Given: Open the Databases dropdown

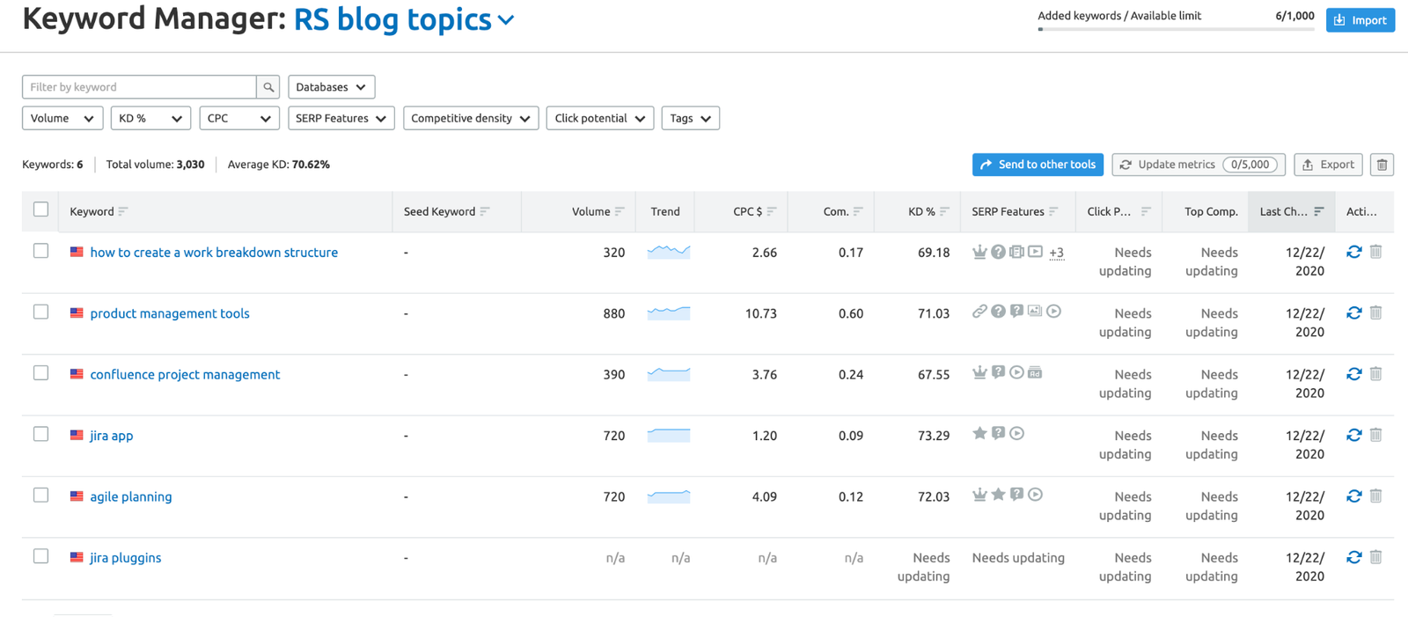Looking at the screenshot, I should [332, 87].
